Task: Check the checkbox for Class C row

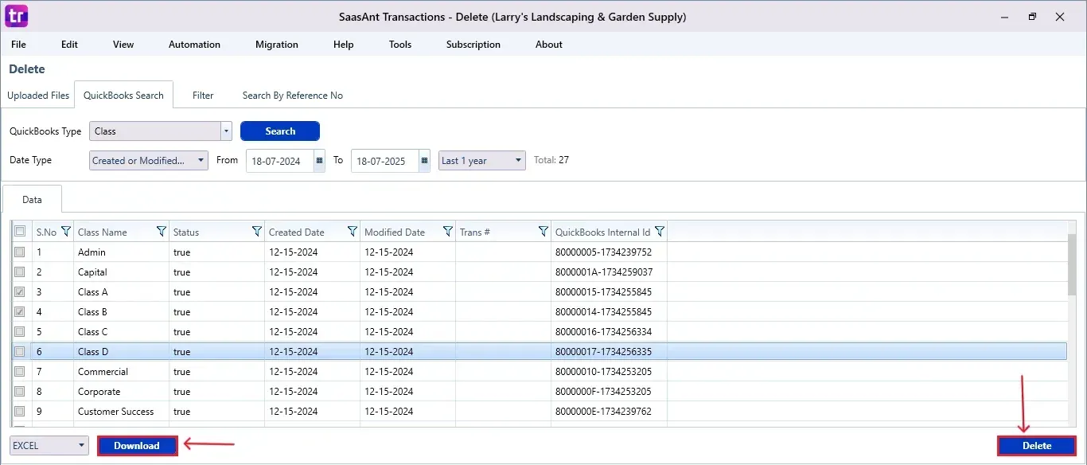Action: 20,331
